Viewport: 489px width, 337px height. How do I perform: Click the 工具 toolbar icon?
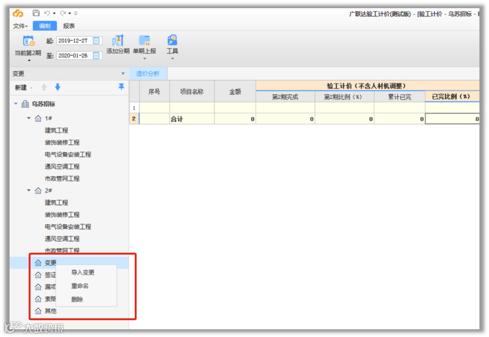tap(172, 41)
